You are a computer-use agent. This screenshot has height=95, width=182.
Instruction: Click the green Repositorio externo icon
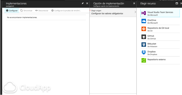pyautogui.click(x=144, y=60)
